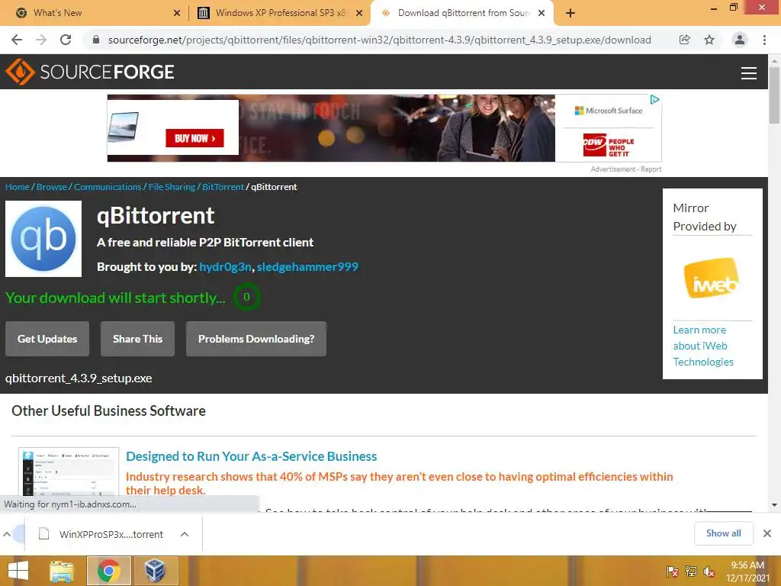Open the SourceForge hamburger menu
The height and width of the screenshot is (586, 781).
tap(749, 73)
